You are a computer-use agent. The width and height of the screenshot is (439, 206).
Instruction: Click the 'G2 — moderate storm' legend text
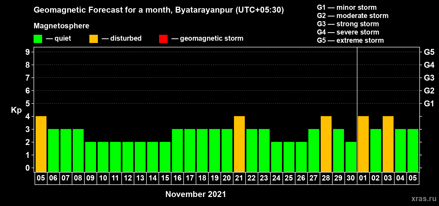pos(353,16)
